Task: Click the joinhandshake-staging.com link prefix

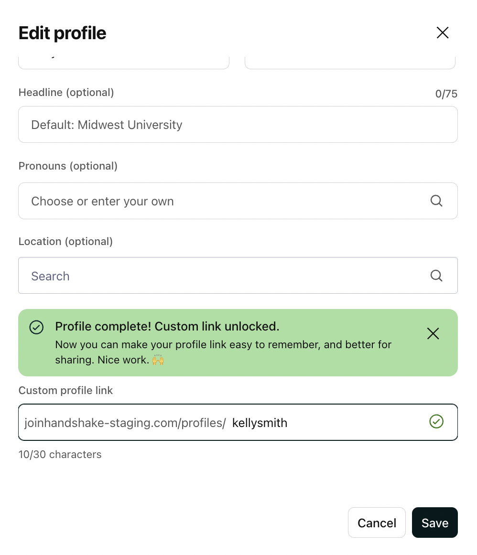Action: (125, 422)
